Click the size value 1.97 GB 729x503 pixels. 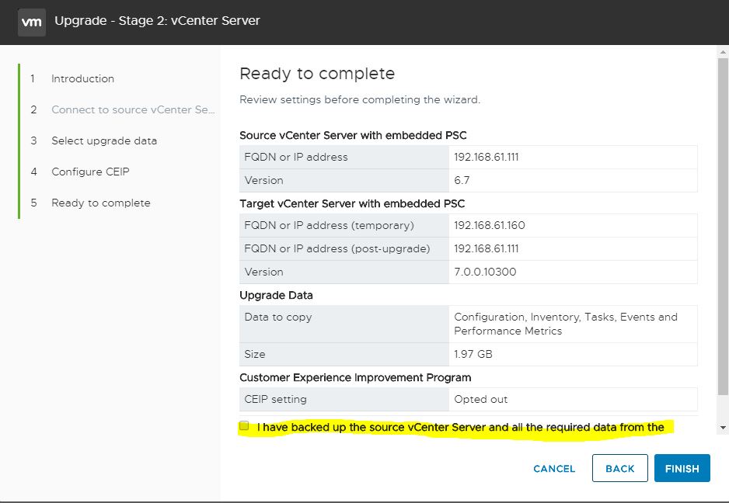[473, 354]
